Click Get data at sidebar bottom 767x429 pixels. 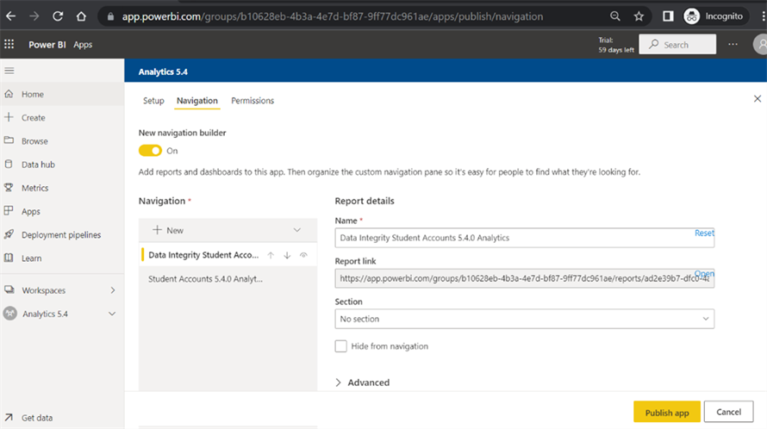coord(62,418)
